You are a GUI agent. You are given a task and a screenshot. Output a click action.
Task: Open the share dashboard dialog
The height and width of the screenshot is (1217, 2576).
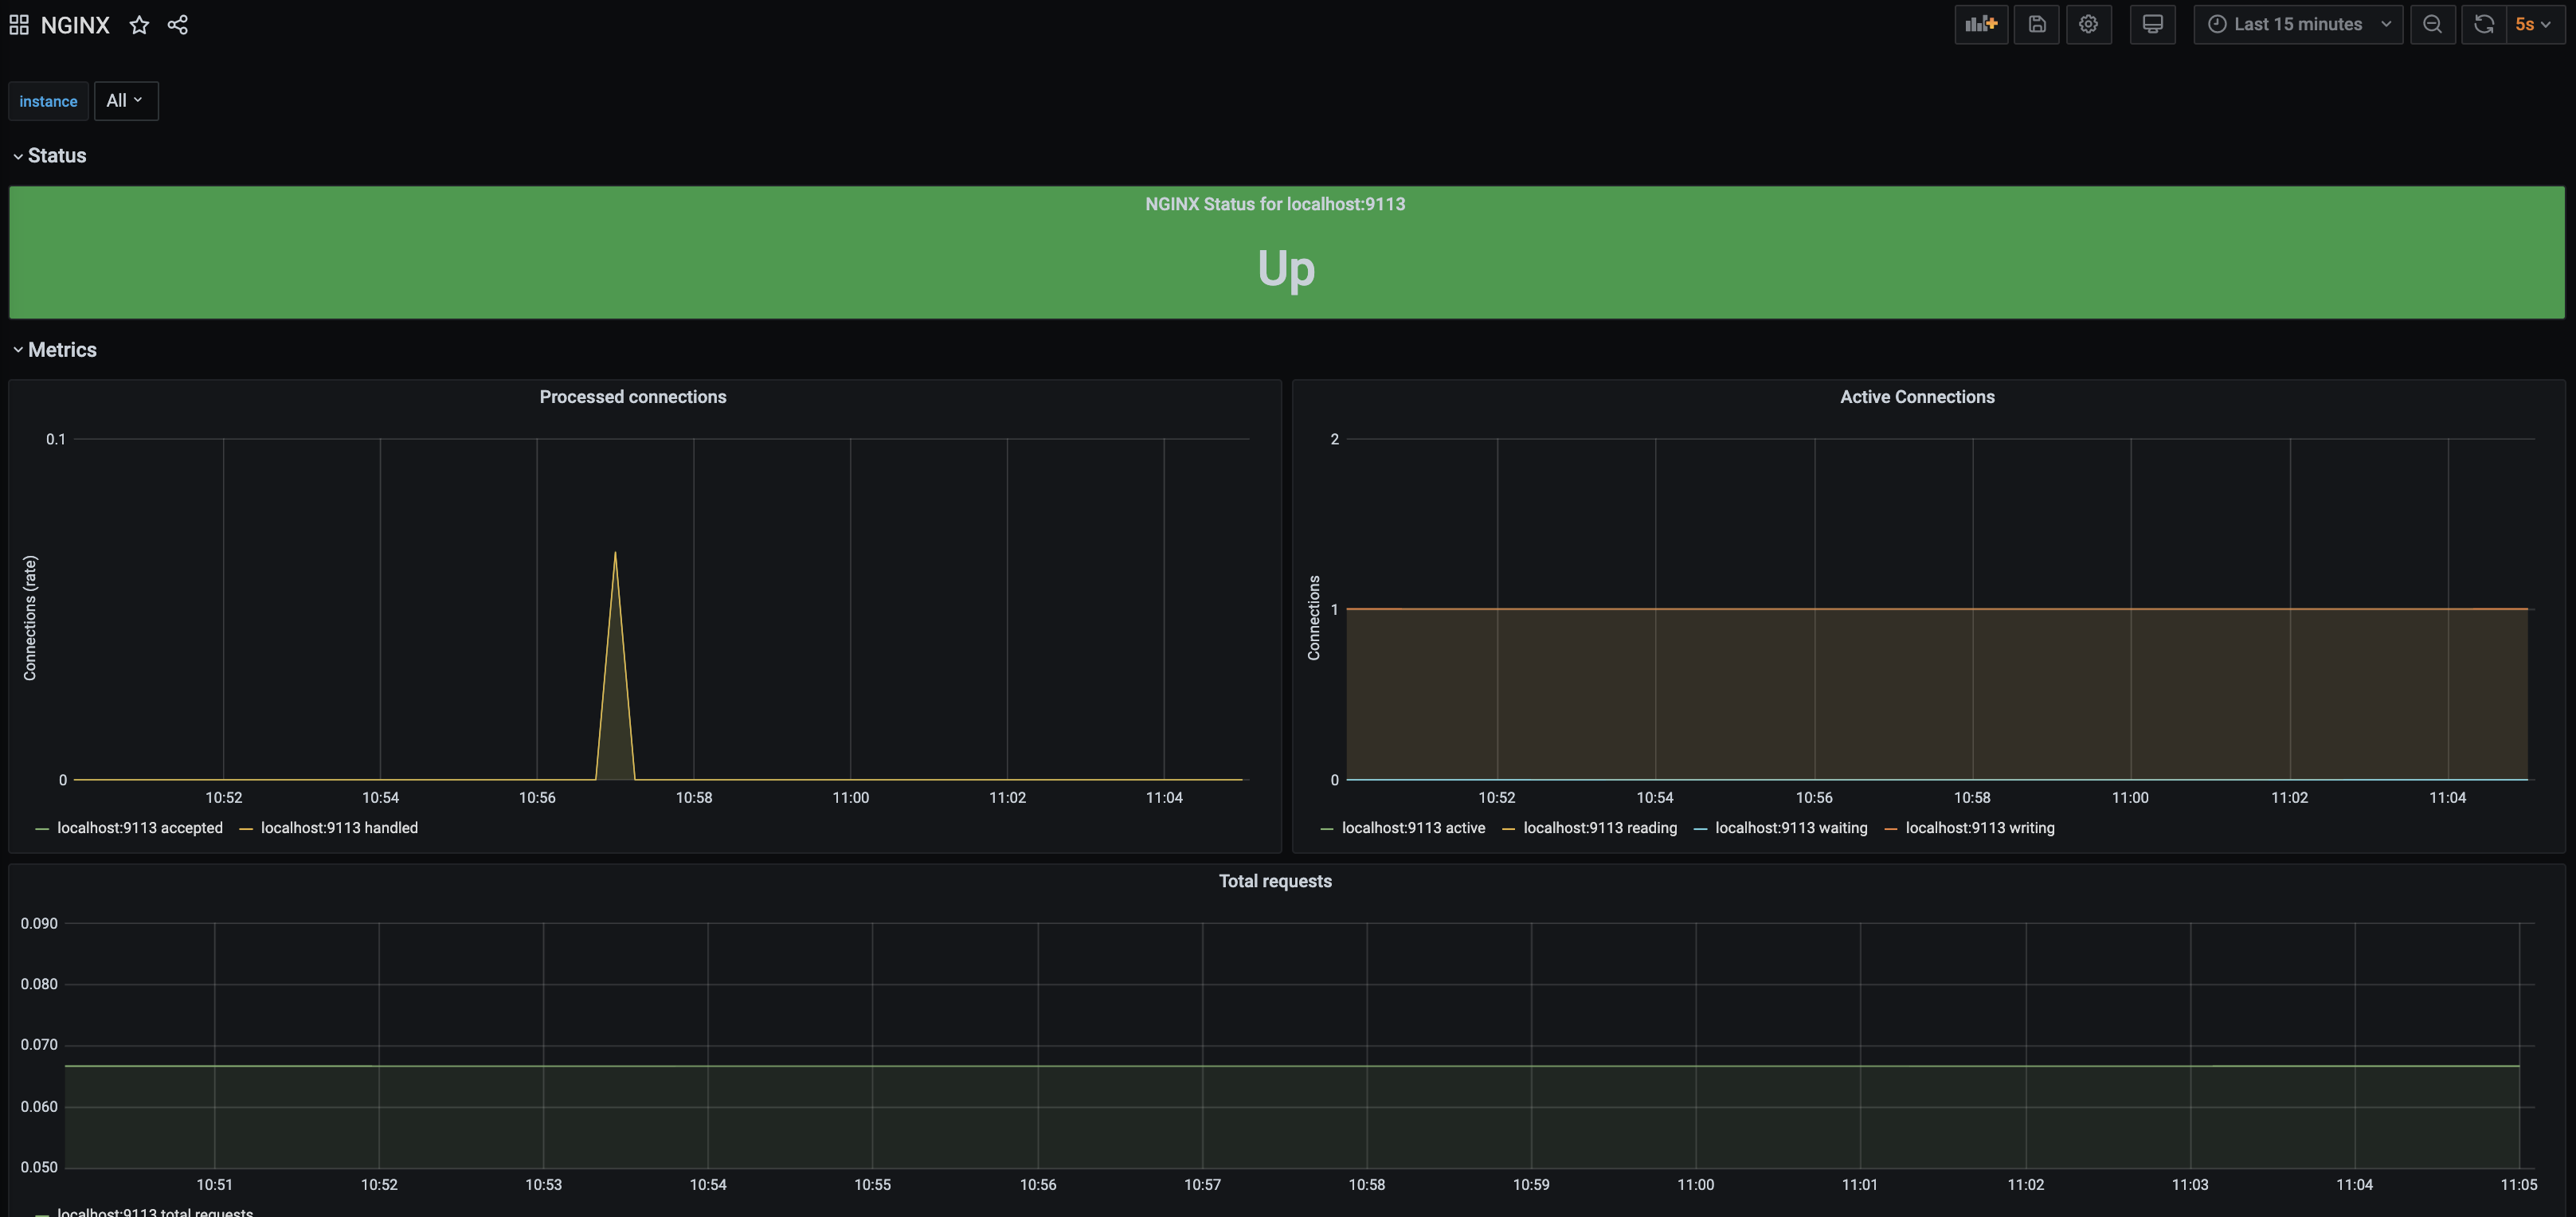pyautogui.click(x=179, y=24)
